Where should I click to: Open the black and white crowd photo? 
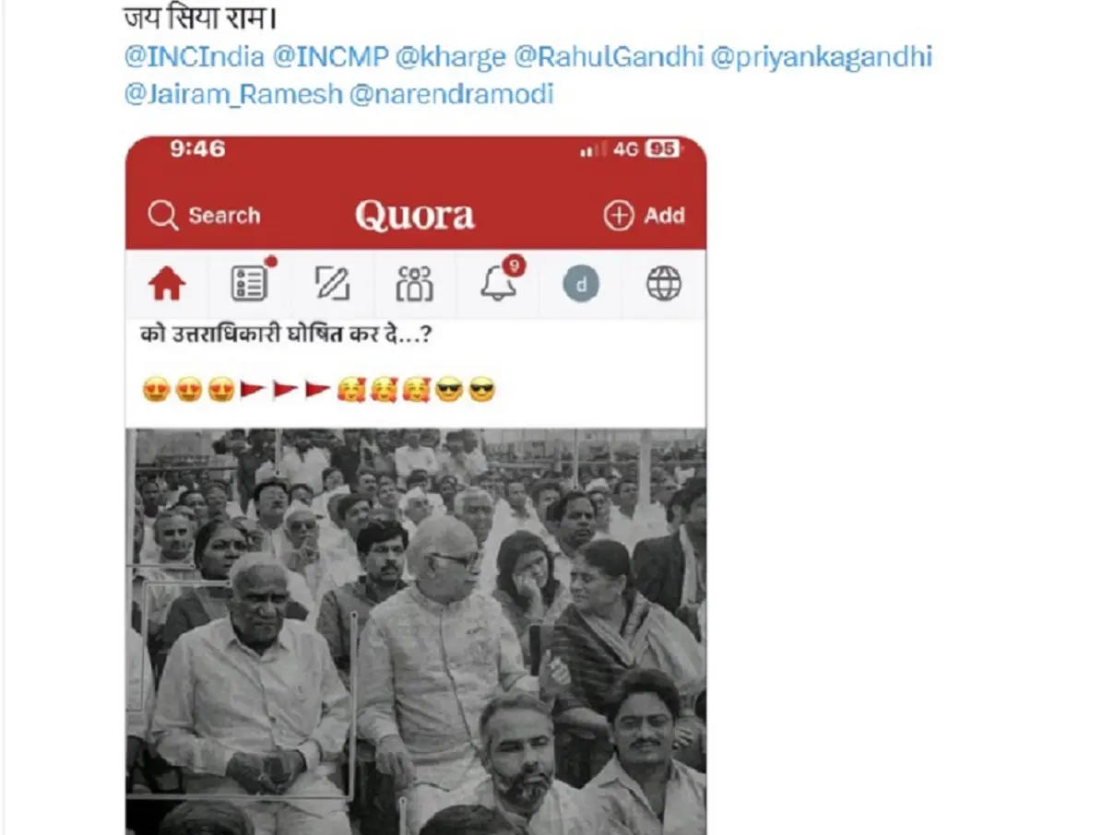tap(416, 631)
